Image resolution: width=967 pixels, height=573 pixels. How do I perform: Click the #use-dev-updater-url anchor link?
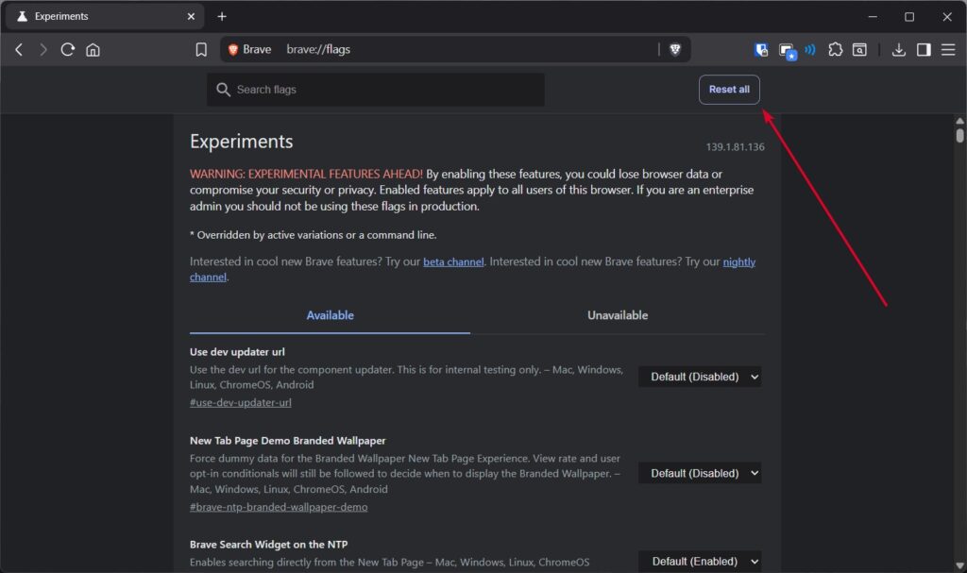point(241,402)
